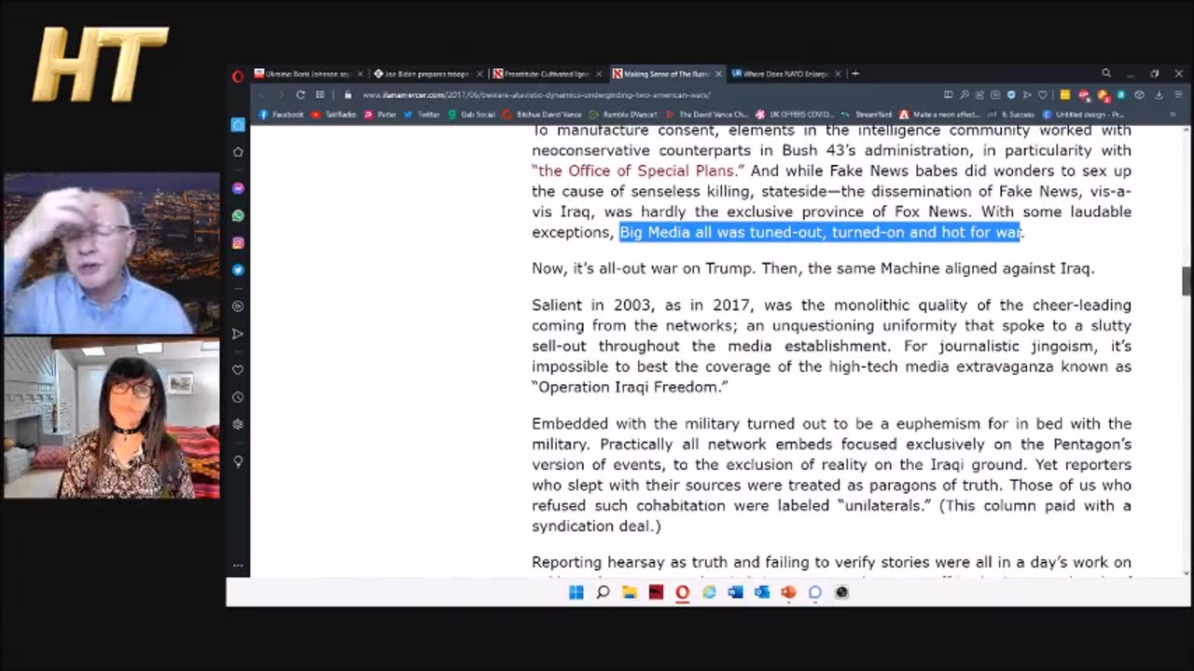Add page to bookmarks heart in address bar
1194x671 pixels.
click(x=1042, y=94)
